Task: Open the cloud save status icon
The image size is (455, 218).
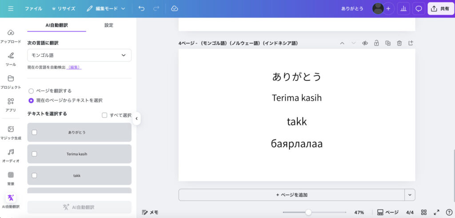Action: tap(175, 8)
